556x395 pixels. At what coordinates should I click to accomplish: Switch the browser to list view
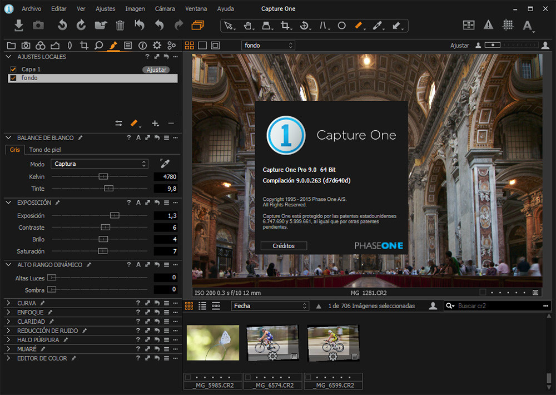pyautogui.click(x=202, y=305)
